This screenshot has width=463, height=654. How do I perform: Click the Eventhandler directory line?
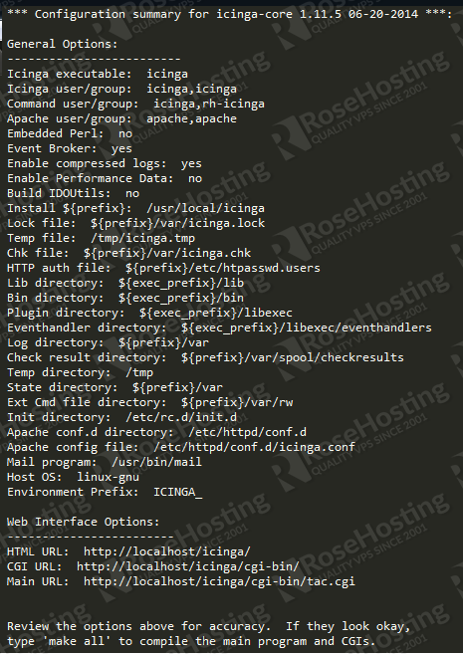pyautogui.click(x=219, y=327)
